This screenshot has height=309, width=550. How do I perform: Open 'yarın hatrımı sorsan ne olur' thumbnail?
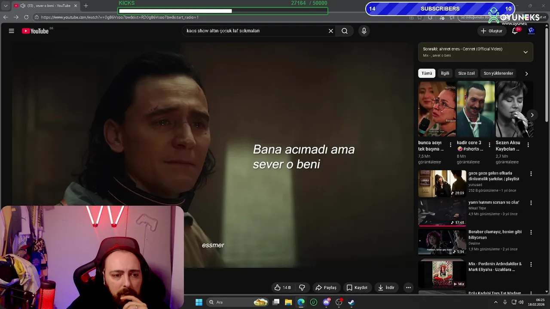click(442, 212)
